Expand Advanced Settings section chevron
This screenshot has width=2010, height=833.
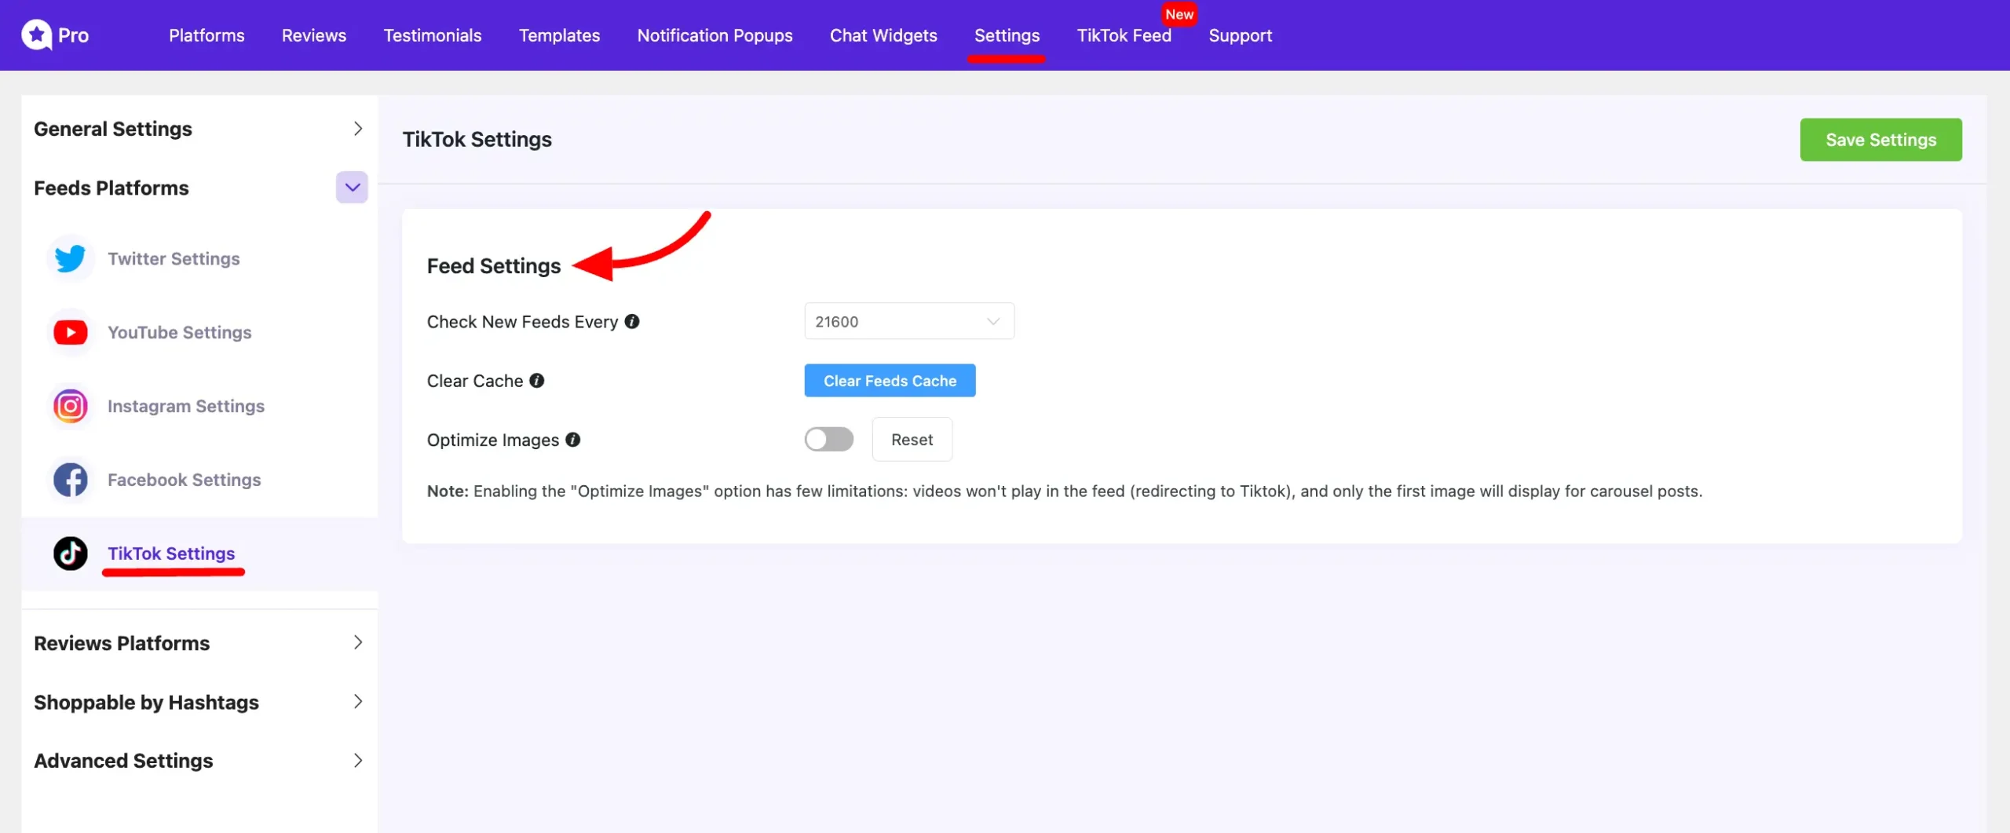coord(358,760)
